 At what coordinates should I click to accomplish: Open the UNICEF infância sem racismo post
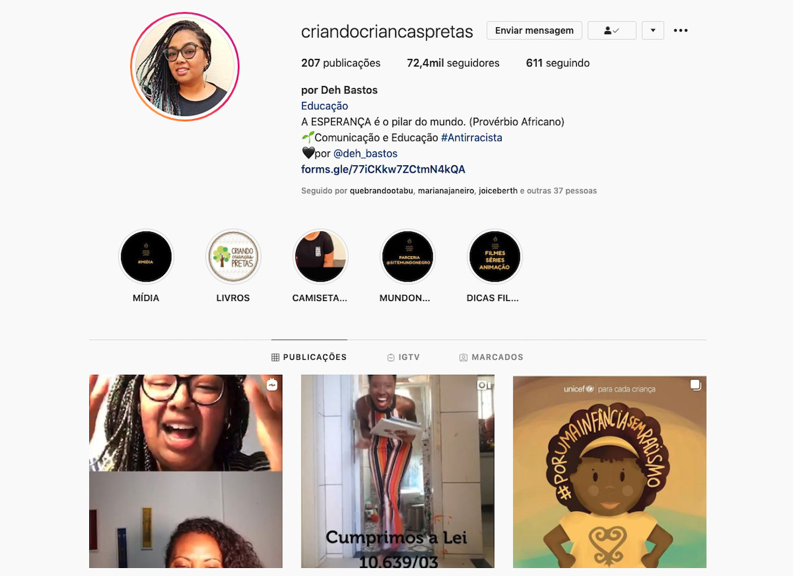(x=609, y=472)
